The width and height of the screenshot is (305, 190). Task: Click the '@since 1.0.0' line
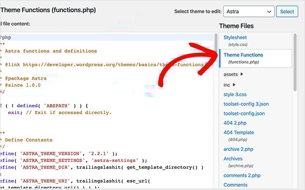coord(23,85)
